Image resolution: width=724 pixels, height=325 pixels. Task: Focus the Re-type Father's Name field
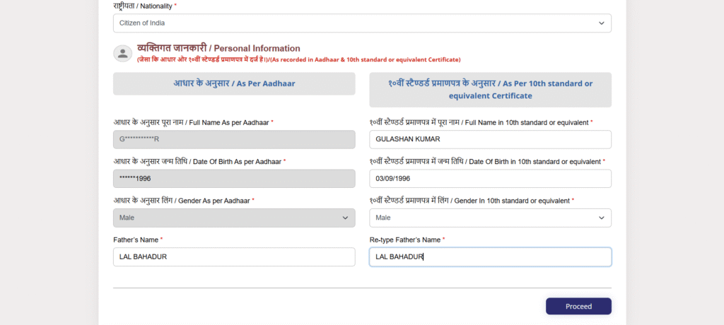490,256
